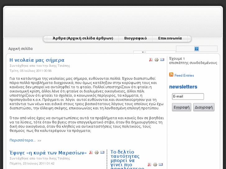Click the 'newsletters' heading

pyautogui.click(x=183, y=87)
